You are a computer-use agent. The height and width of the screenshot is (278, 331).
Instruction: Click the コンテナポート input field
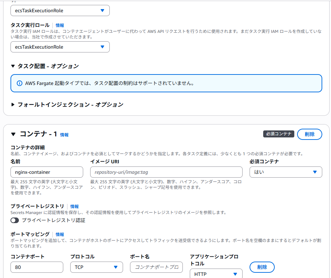(37, 267)
